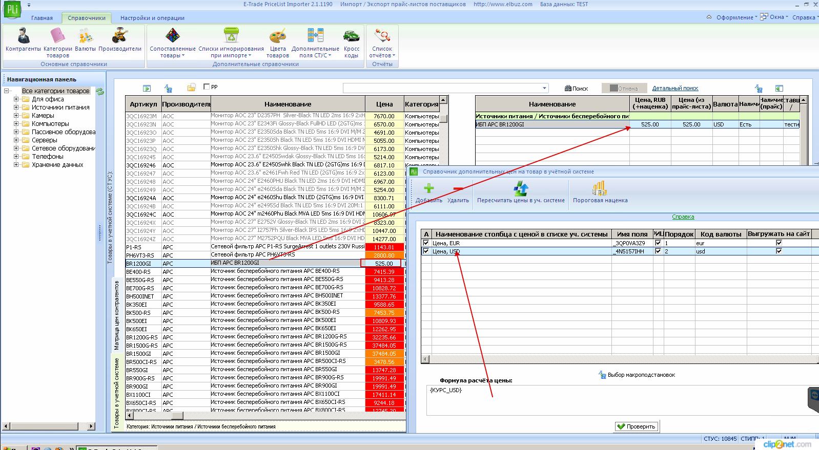Open the Производители manufacturers reference
The height and width of the screenshot is (450, 819).
(120, 40)
